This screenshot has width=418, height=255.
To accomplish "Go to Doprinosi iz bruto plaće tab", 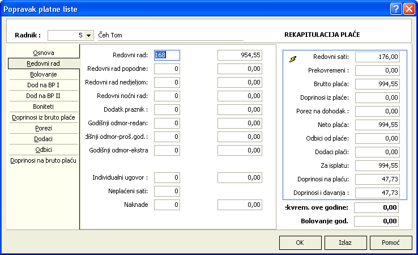I will [44, 117].
